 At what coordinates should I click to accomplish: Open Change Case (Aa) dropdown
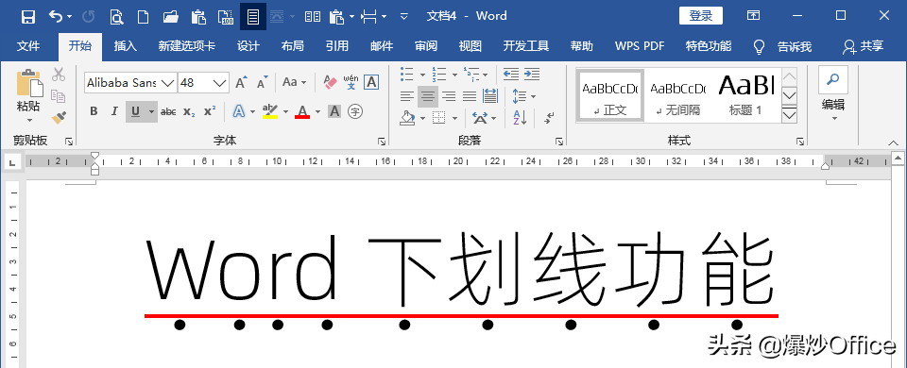coord(295,82)
